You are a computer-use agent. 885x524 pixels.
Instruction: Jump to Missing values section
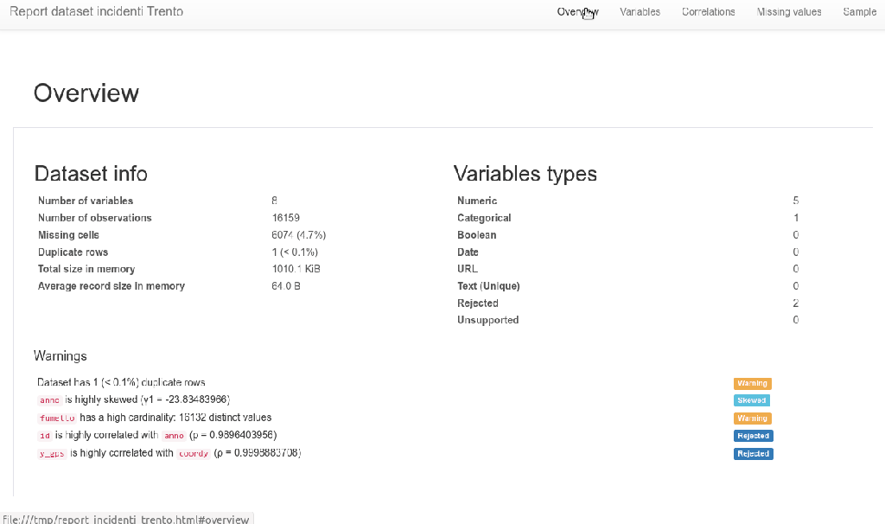(788, 12)
